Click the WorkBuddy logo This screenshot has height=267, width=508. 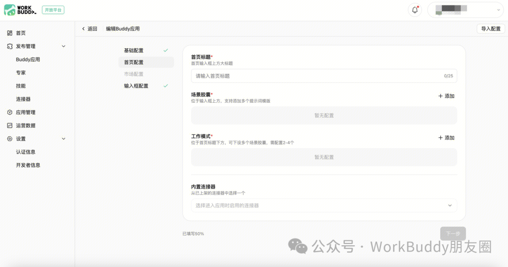pyautogui.click(x=20, y=10)
